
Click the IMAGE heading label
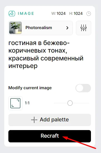[x=26, y=13]
